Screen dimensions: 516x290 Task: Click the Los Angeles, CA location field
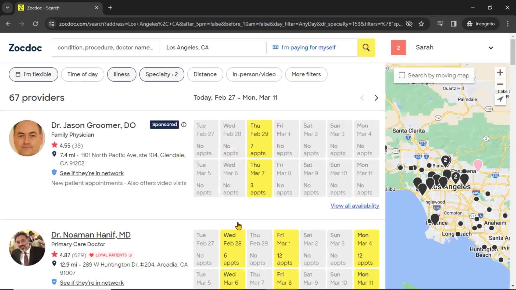click(213, 48)
